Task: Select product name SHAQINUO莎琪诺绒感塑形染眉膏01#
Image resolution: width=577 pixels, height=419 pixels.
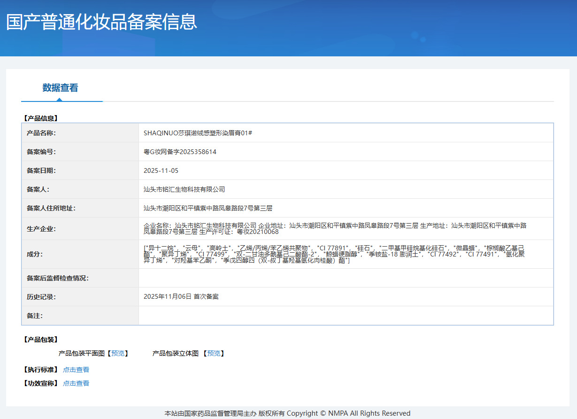Action: 198,133
